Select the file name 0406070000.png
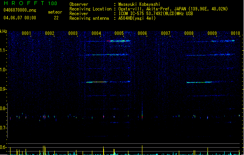Image resolution: width=244 pixels, height=155 pixels. click(20, 10)
